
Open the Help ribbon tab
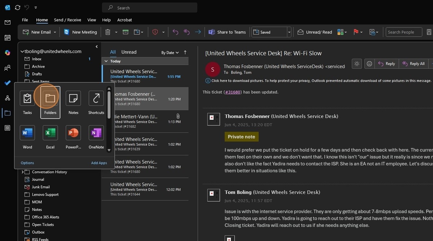pos(106,20)
